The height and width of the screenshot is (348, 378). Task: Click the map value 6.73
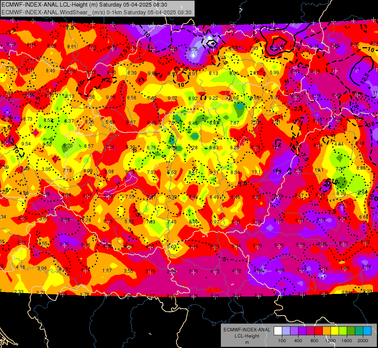[28, 119]
